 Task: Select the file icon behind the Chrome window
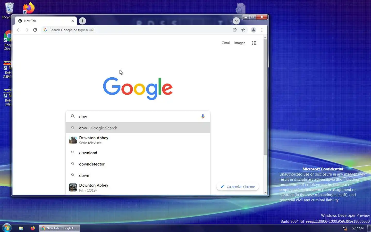(240, 8)
